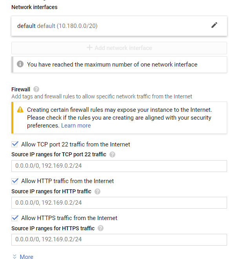Screen dimensions: 251x259
Task: Focus the HTTP traffic source IP field
Action: (119, 203)
